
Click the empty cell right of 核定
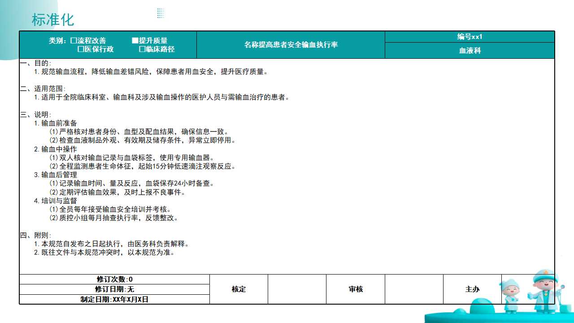coord(297,289)
